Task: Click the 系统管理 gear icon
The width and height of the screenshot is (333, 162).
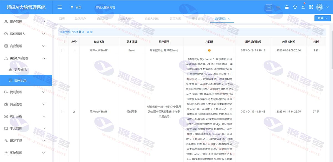Action: (x=6, y=153)
